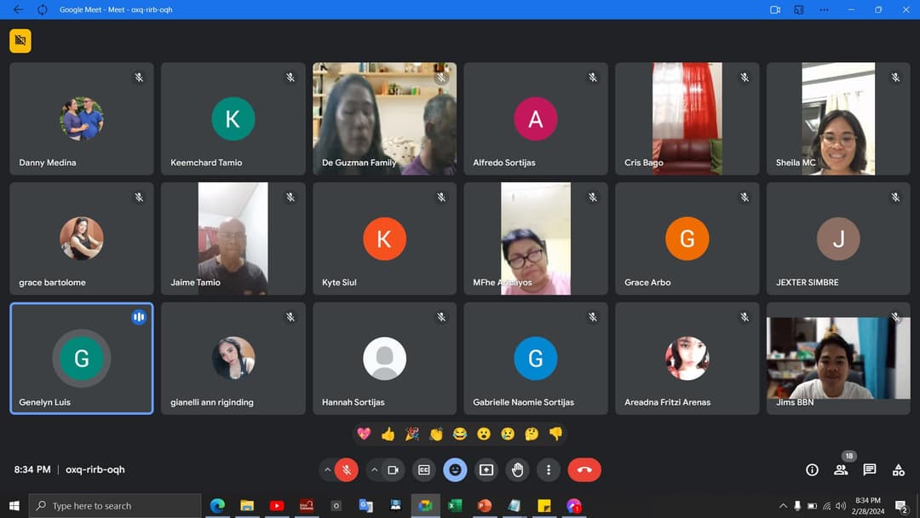
Task: Unmute the microphone with red mic button
Action: [347, 470]
